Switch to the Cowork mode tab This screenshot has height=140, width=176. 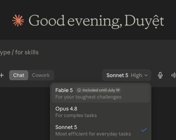click(41, 75)
